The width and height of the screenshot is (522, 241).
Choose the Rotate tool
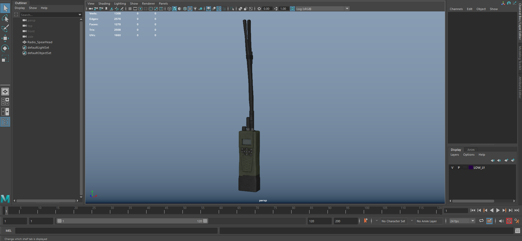tap(5, 48)
